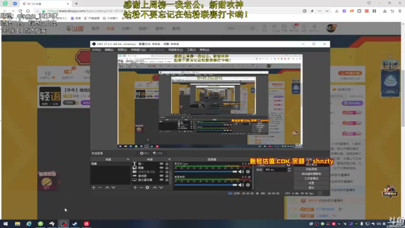
Task: Open Internet Explorer from the taskbar
Action: pyautogui.click(x=29, y=223)
